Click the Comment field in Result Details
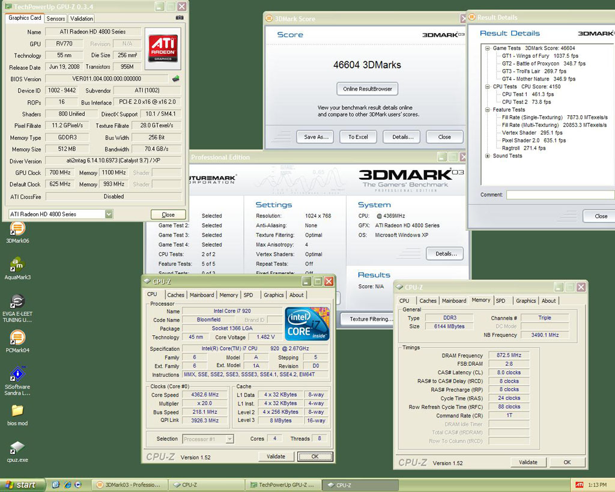This screenshot has width=615, height=492. [x=560, y=195]
